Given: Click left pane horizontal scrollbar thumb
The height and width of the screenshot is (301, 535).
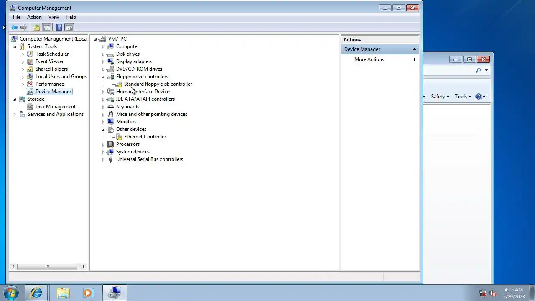Looking at the screenshot, I should tap(47, 267).
